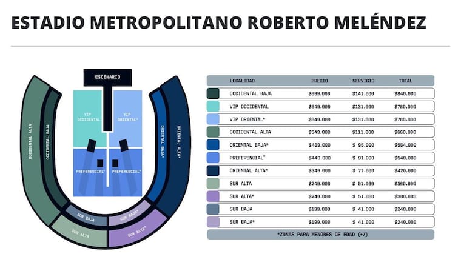Choose the Occidental Alta section on the stadium map
The image size is (461, 265).
click(30, 139)
